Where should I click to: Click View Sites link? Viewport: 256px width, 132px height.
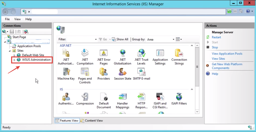218,59
